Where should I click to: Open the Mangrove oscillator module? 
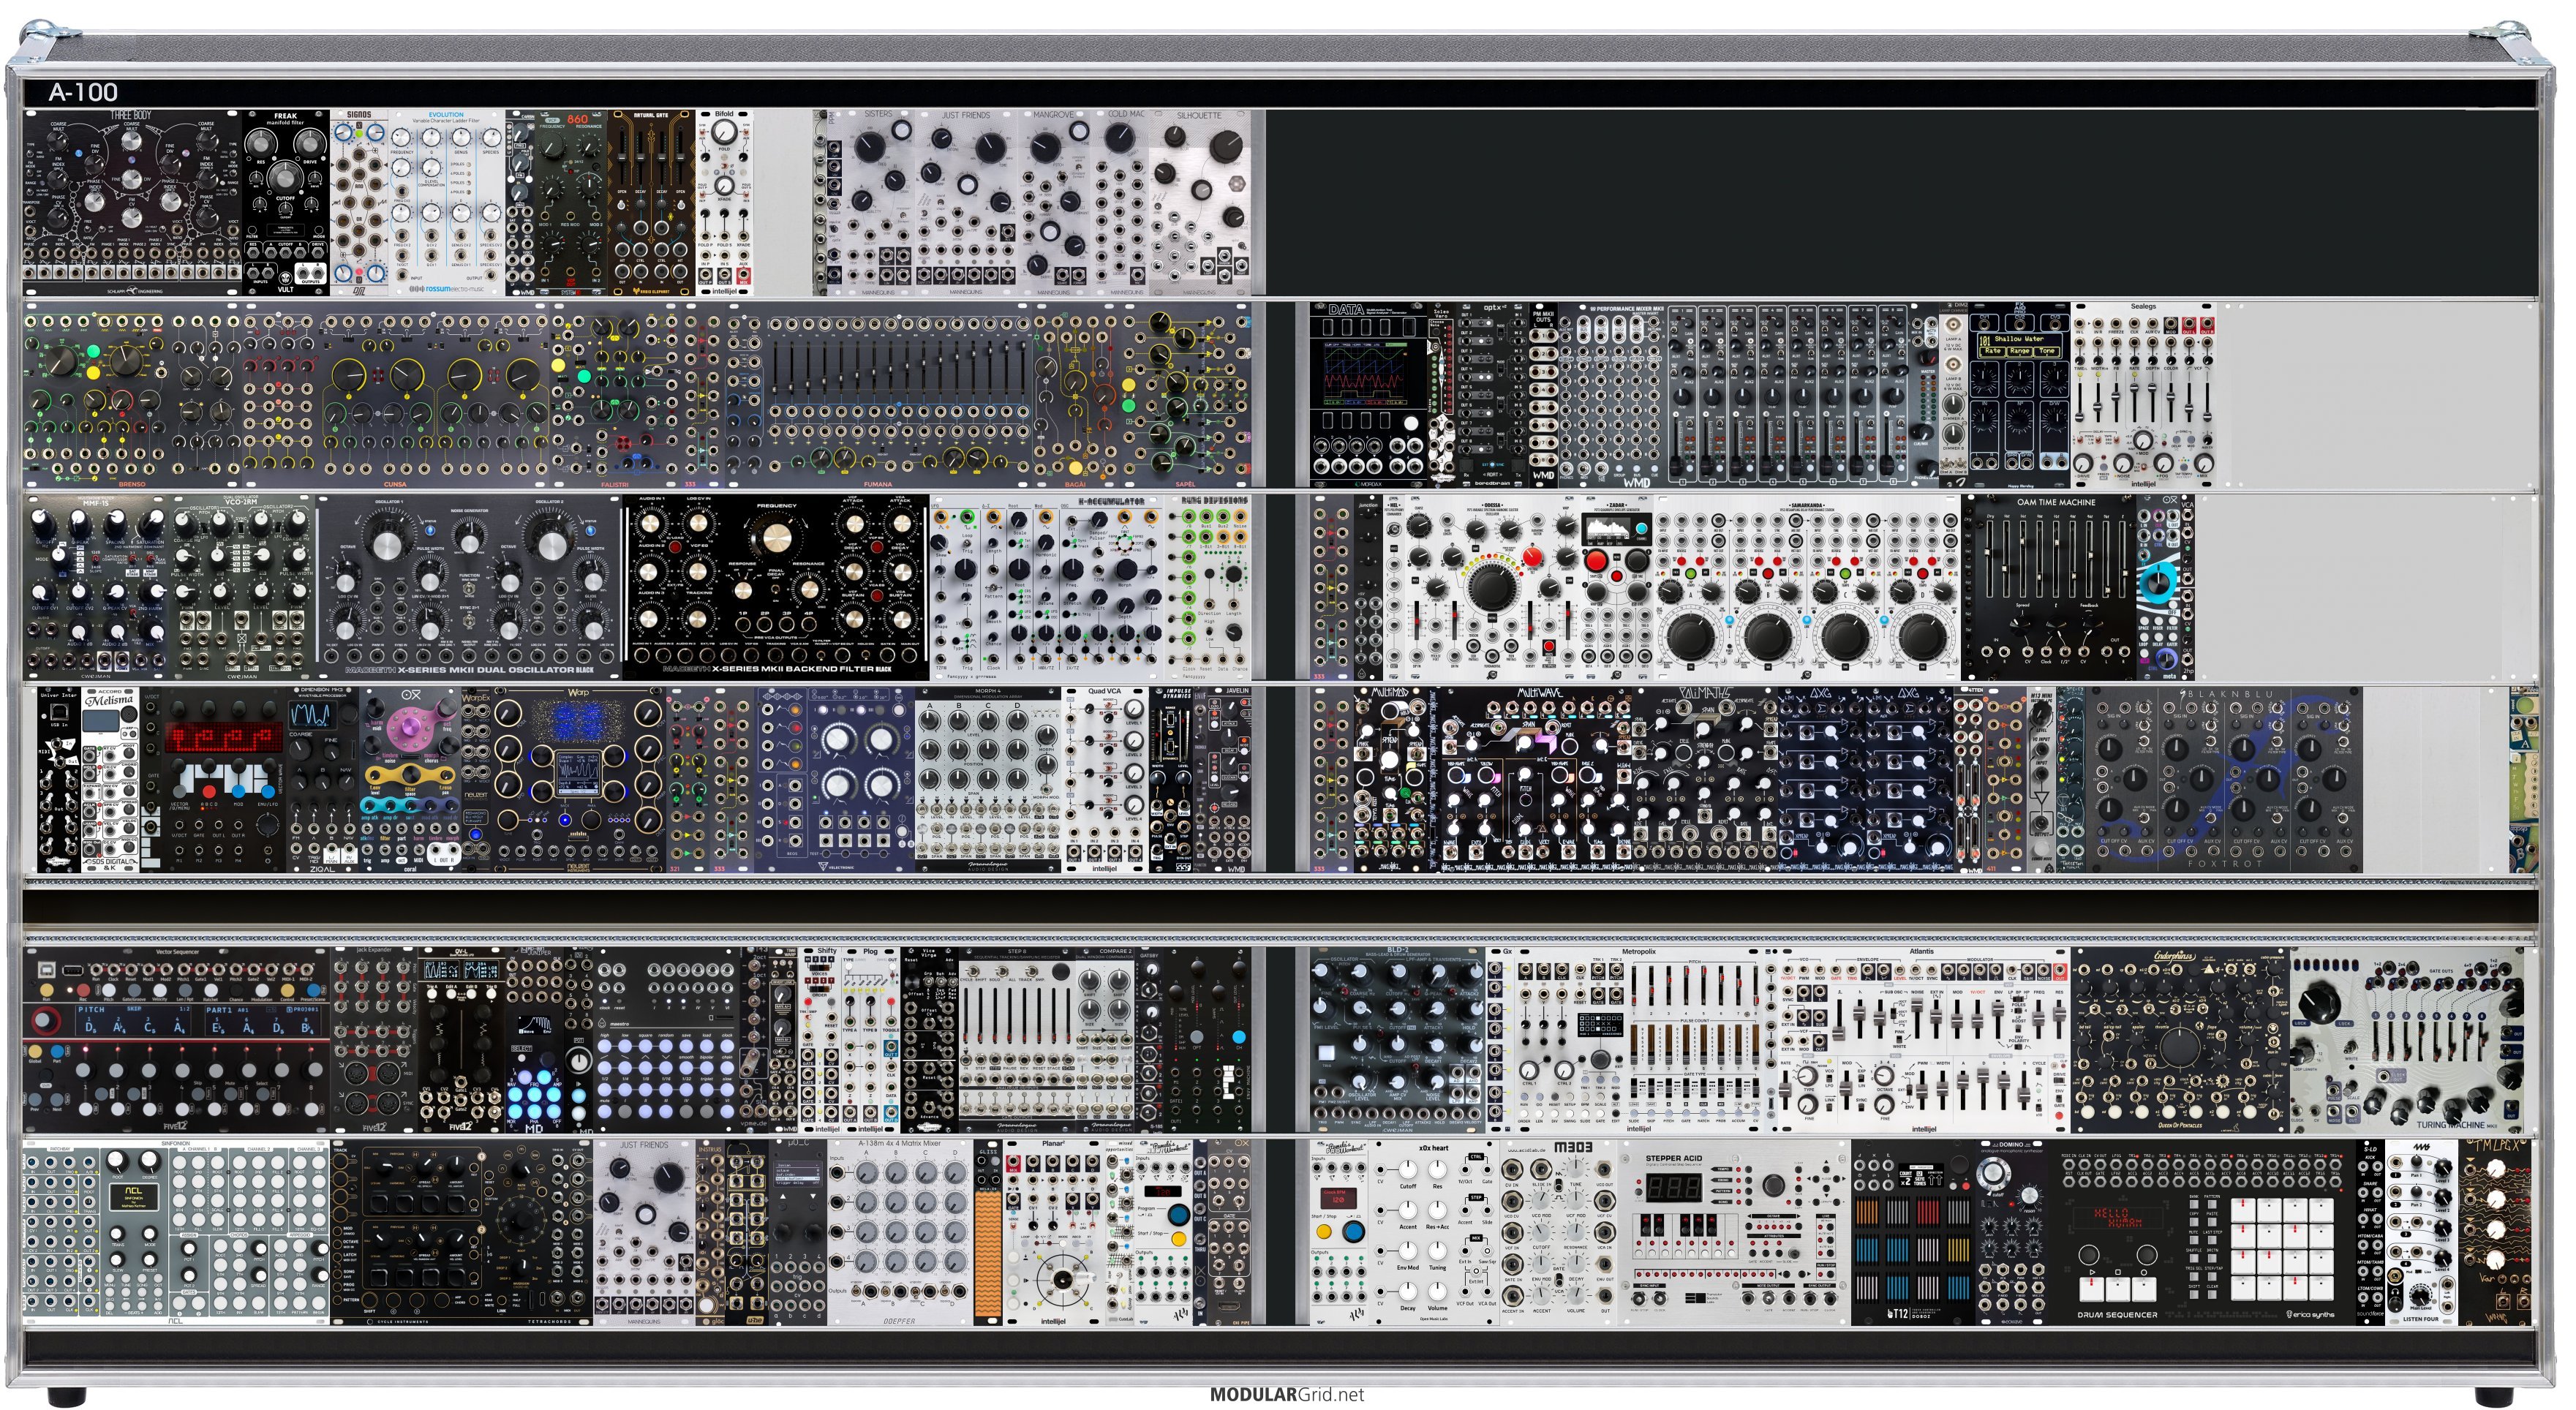point(1053,203)
